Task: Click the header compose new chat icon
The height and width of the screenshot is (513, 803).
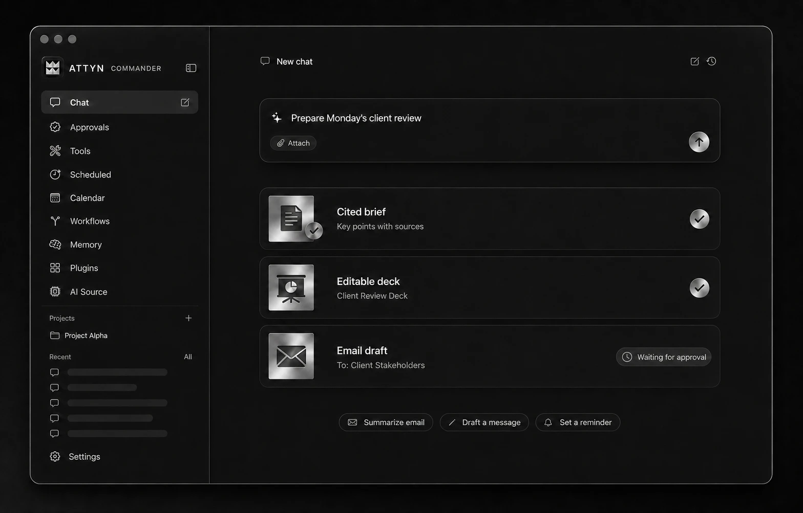Action: (695, 61)
